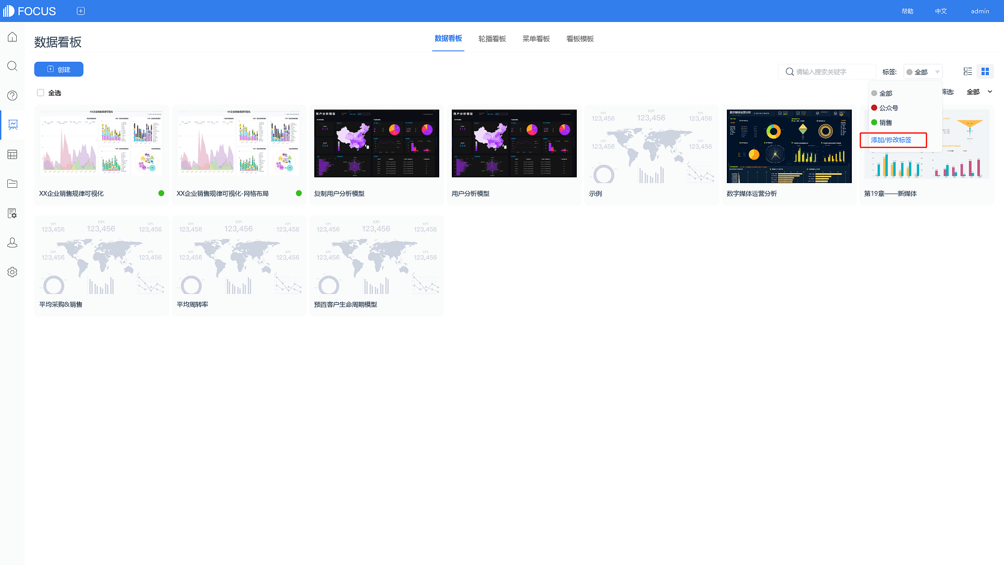The image size is (1004, 565).
Task: Click 添加/修改标签 link
Action: point(891,140)
